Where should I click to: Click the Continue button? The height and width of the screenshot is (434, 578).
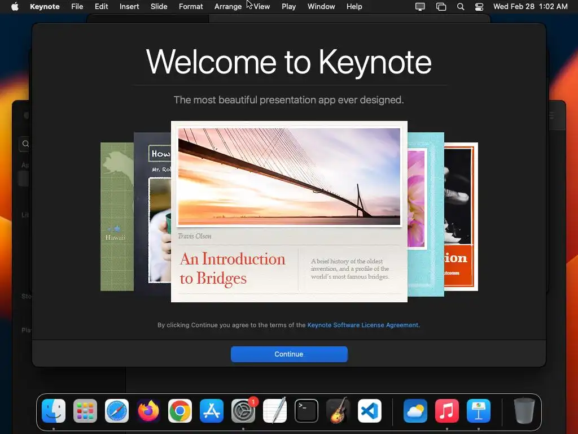[x=289, y=354]
